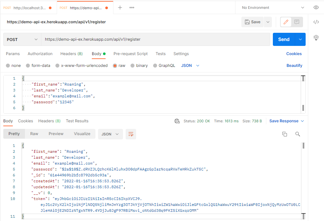Click the network globe icon near Status

pyautogui.click(x=177, y=121)
